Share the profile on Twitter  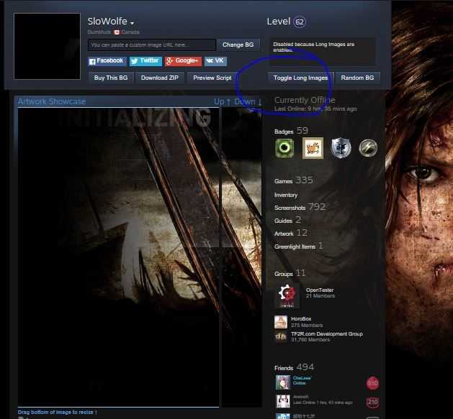click(x=145, y=61)
